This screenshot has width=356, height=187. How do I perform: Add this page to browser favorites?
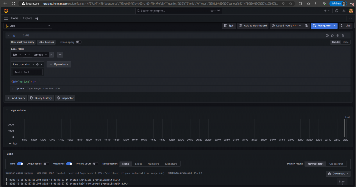(x=291, y=3)
